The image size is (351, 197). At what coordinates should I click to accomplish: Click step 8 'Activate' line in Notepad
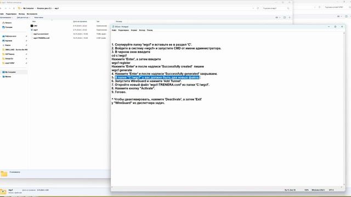click(133, 89)
